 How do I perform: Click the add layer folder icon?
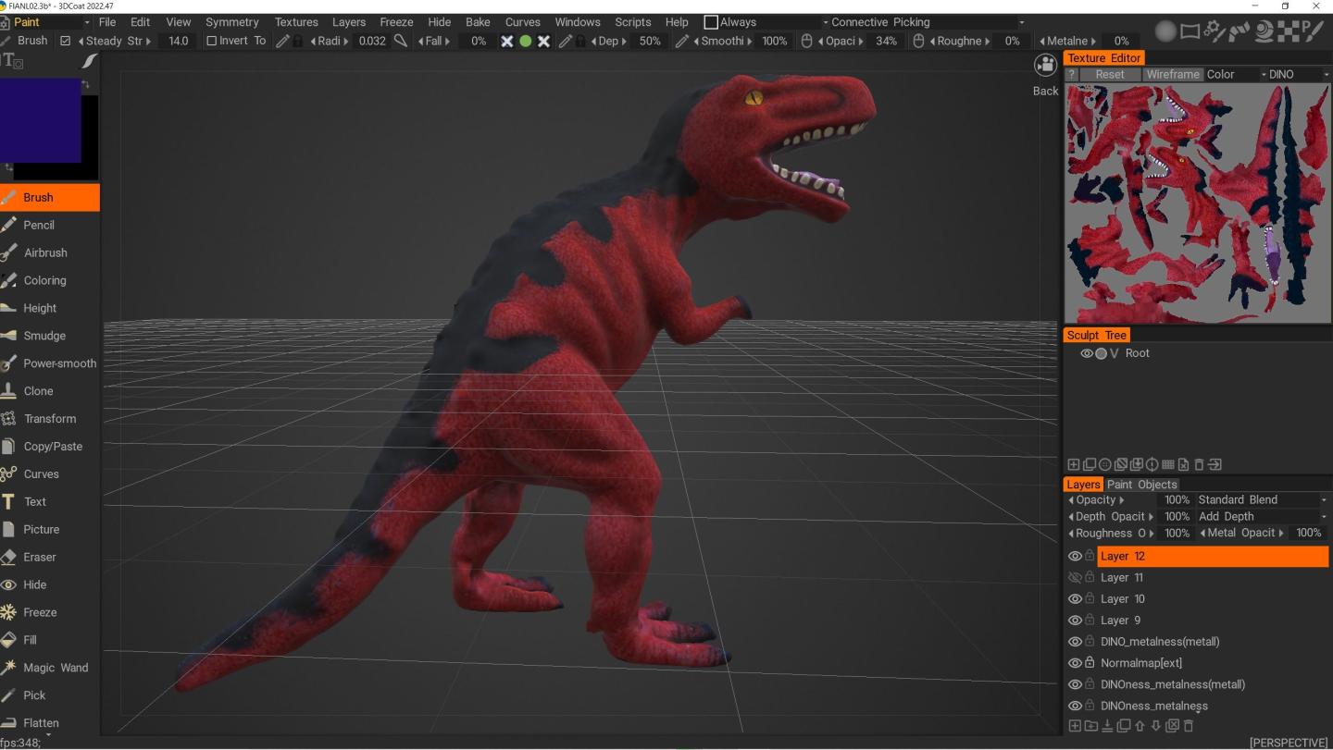tap(1090, 726)
